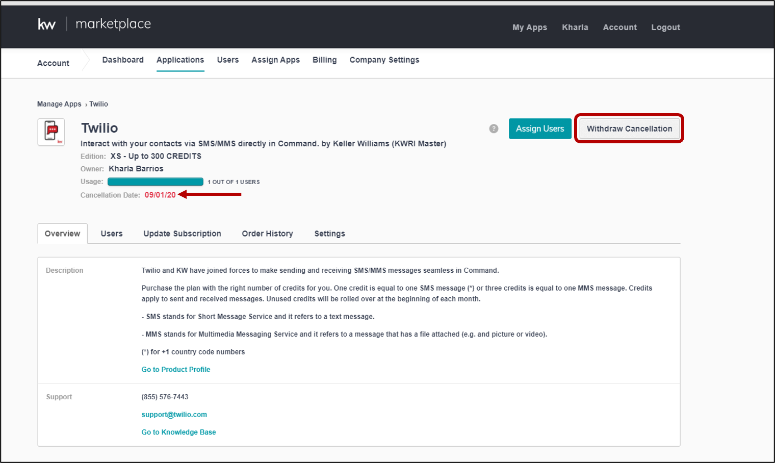Open Company Settings tab
775x463 pixels.
384,60
